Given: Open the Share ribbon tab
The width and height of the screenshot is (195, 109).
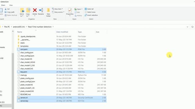Looking at the screenshot, I should (3, 5).
